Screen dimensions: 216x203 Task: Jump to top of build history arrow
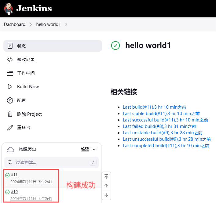[106, 176]
